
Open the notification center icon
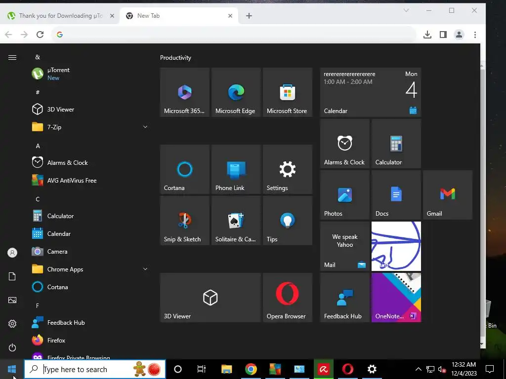[x=490, y=369]
